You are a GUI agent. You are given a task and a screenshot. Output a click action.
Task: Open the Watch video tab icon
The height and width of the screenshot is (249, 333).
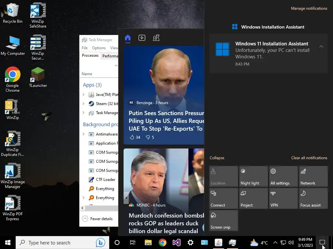point(142,38)
